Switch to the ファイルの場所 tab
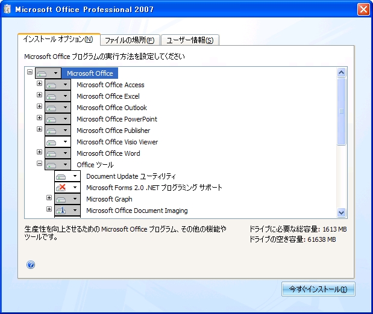The image size is (373, 314). click(129, 40)
